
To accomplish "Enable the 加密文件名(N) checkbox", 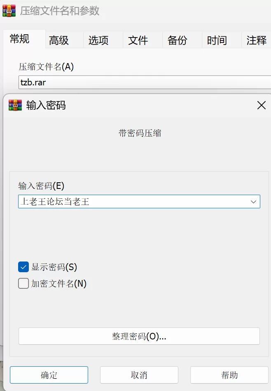I will click(x=23, y=283).
